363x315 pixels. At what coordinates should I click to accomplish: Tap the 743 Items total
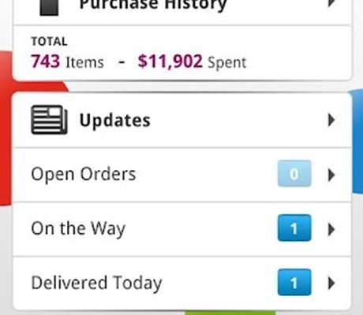click(x=67, y=62)
